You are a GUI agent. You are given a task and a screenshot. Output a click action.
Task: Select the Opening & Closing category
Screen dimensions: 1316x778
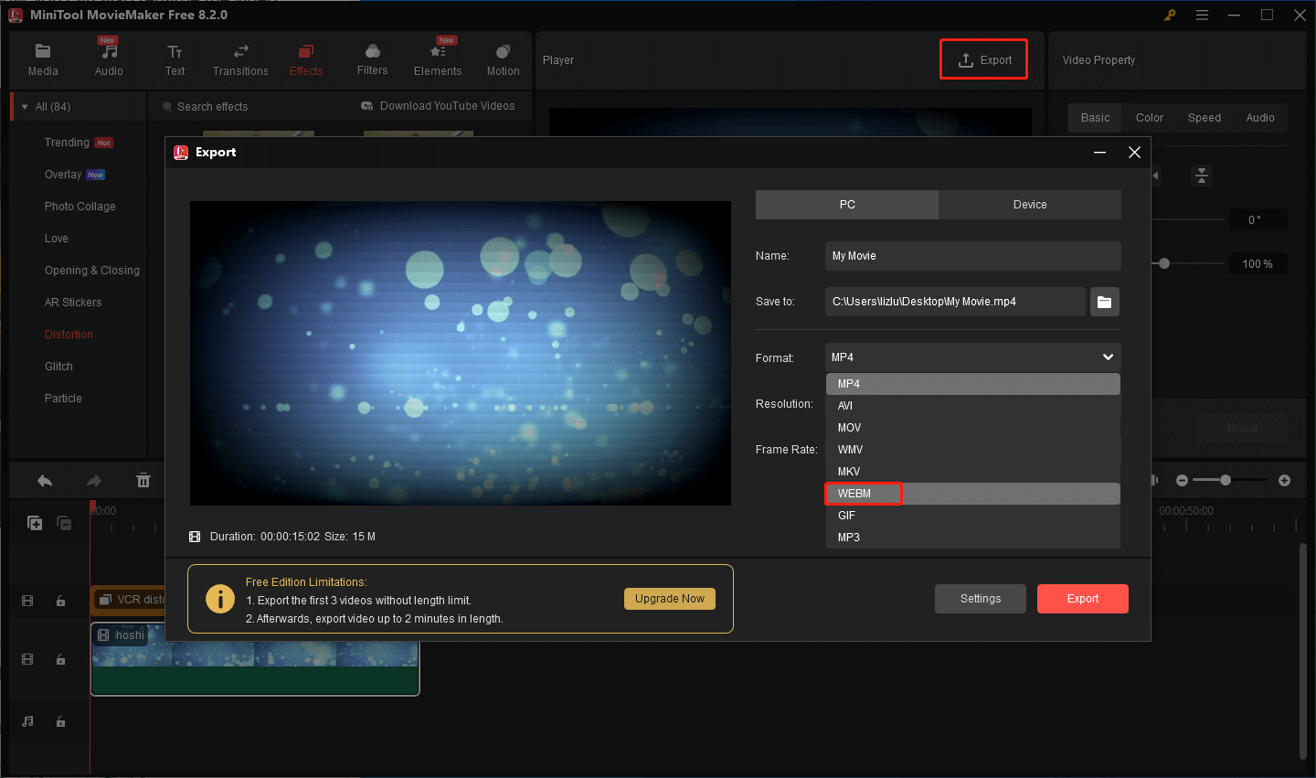click(x=92, y=271)
